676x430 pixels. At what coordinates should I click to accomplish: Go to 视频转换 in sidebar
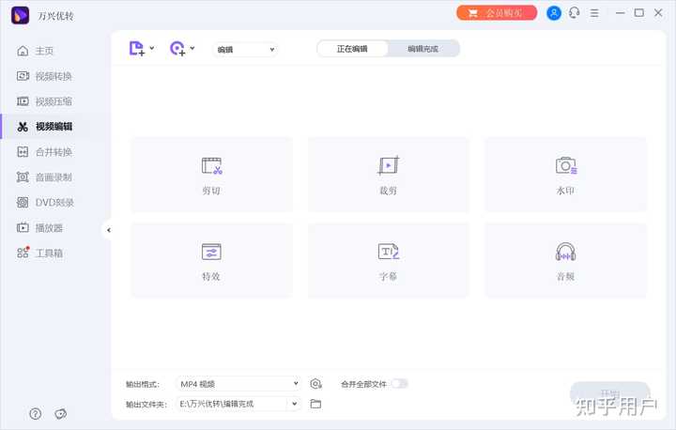point(44,76)
